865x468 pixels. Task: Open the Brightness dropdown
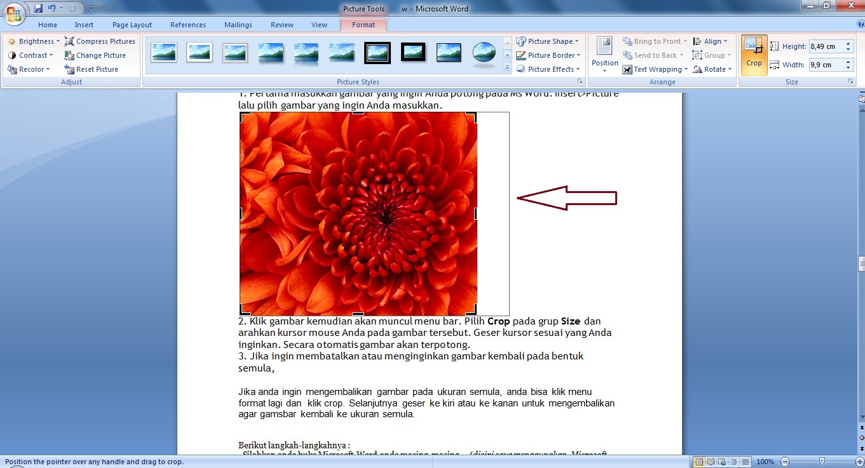pos(34,41)
